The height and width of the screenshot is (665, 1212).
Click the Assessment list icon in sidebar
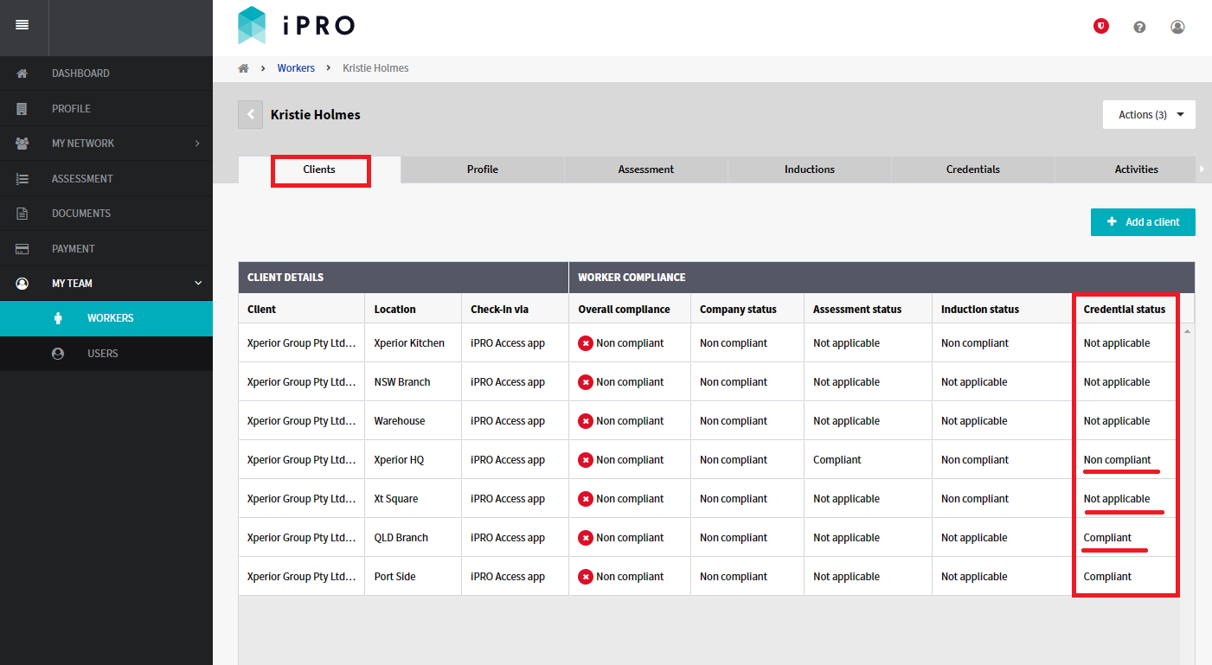[x=22, y=179]
